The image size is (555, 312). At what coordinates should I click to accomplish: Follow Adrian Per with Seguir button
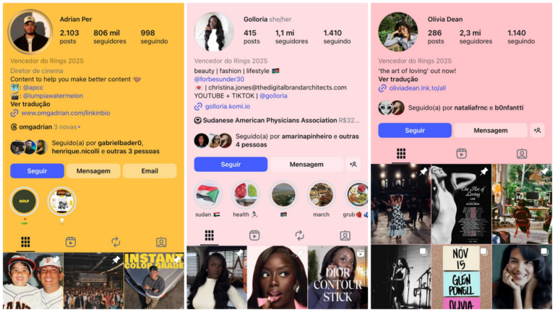click(x=37, y=171)
